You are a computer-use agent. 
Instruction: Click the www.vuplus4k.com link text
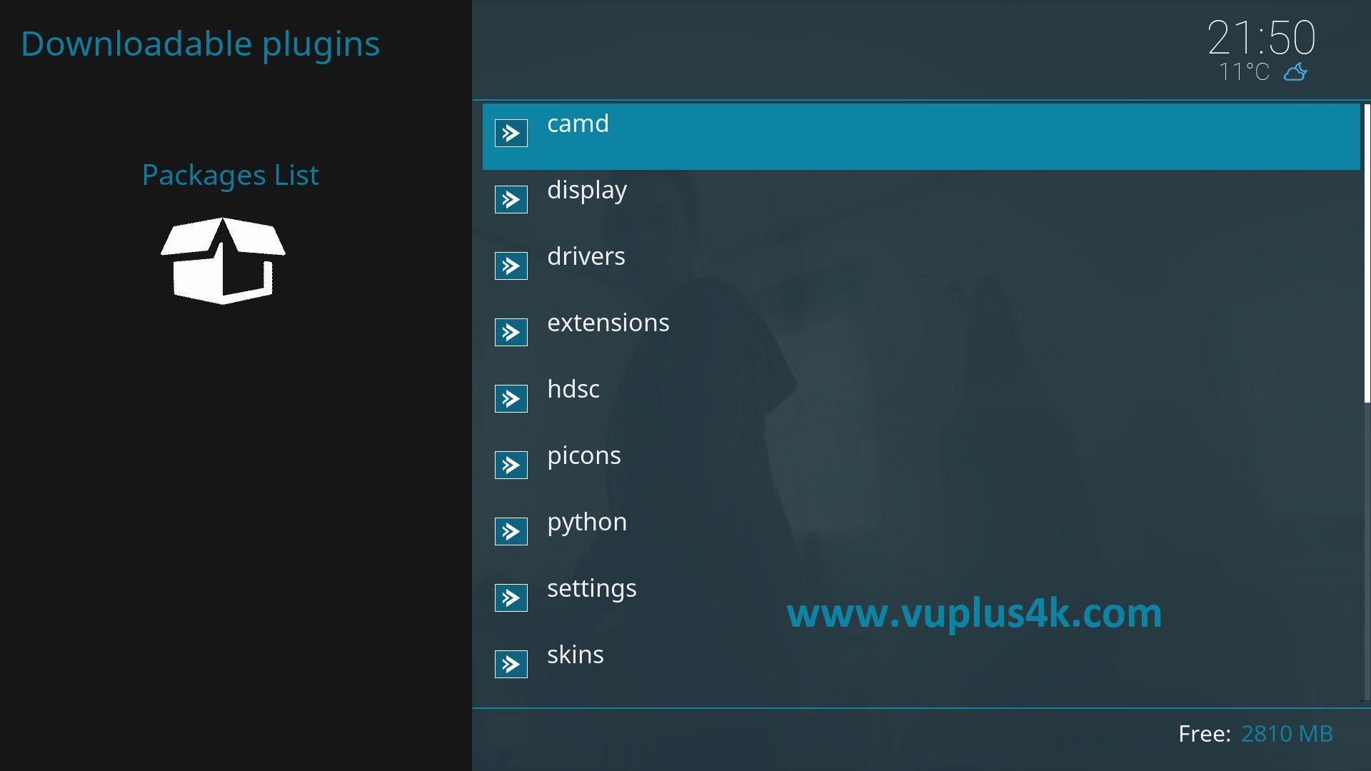974,613
